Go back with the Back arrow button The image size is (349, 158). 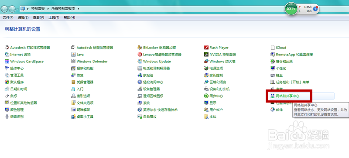tap(4, 9)
